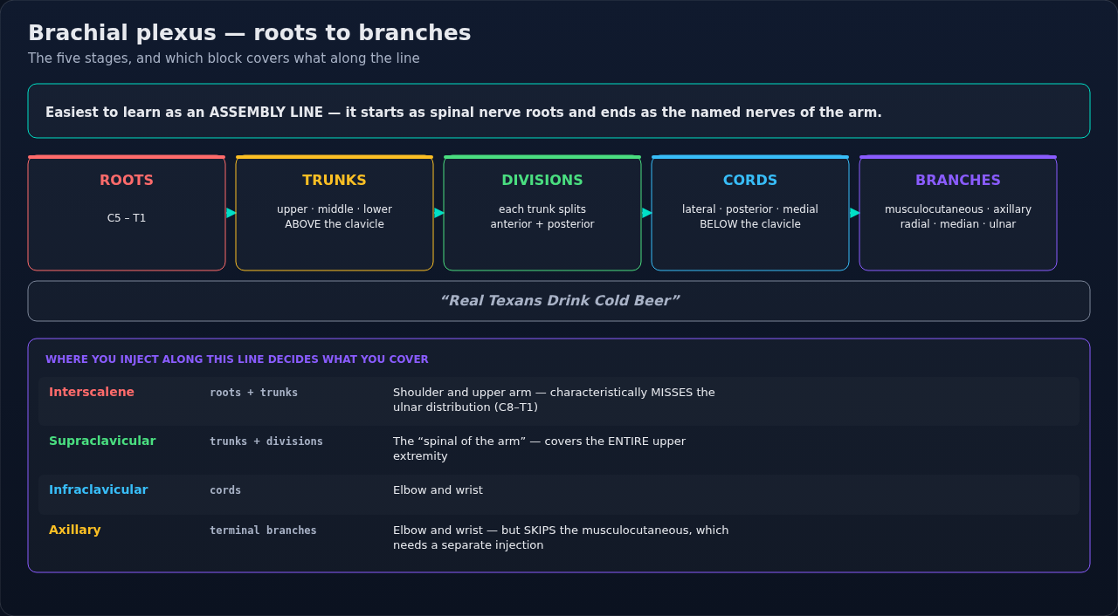Click the arrow between CORDS and BRANCHES
This screenshot has height=616, width=1118.
[855, 213]
